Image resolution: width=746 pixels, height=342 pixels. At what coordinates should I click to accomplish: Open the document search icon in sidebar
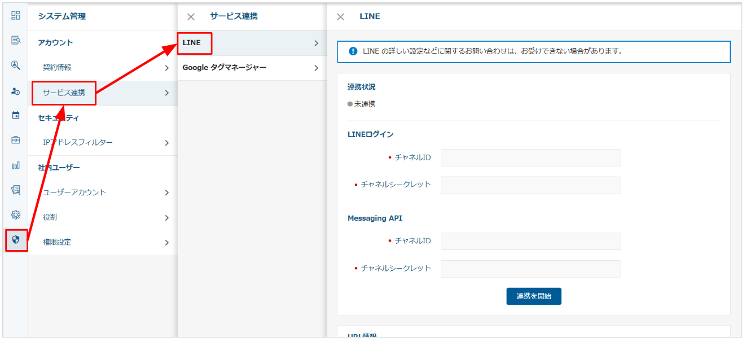[x=16, y=40]
